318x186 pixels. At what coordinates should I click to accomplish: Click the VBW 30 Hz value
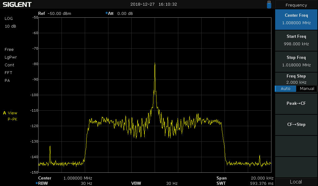[x=171, y=184]
